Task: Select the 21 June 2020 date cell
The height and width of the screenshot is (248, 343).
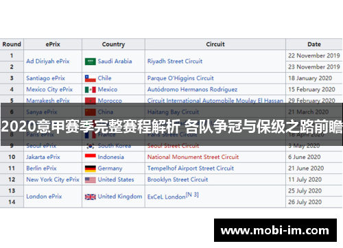Action: [314, 169]
